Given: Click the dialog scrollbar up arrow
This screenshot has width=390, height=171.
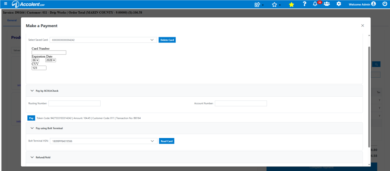Looking at the screenshot, I should 369,36.
